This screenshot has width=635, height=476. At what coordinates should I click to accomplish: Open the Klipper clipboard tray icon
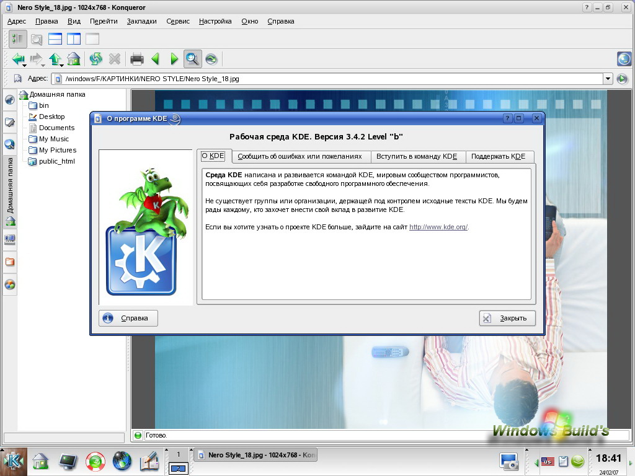(x=562, y=461)
